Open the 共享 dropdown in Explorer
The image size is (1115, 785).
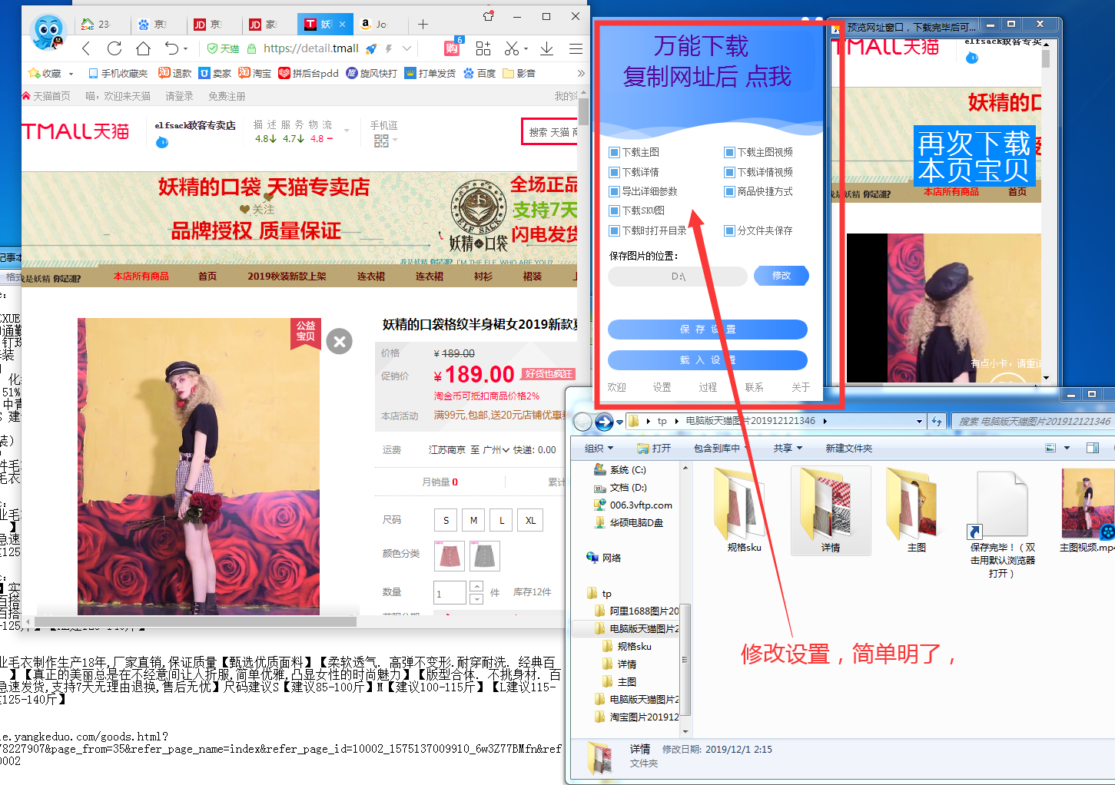pos(788,448)
